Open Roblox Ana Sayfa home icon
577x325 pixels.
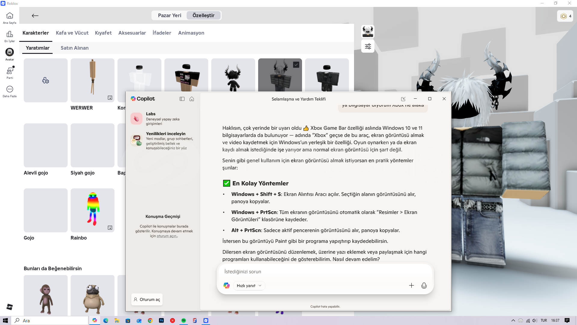10,16
